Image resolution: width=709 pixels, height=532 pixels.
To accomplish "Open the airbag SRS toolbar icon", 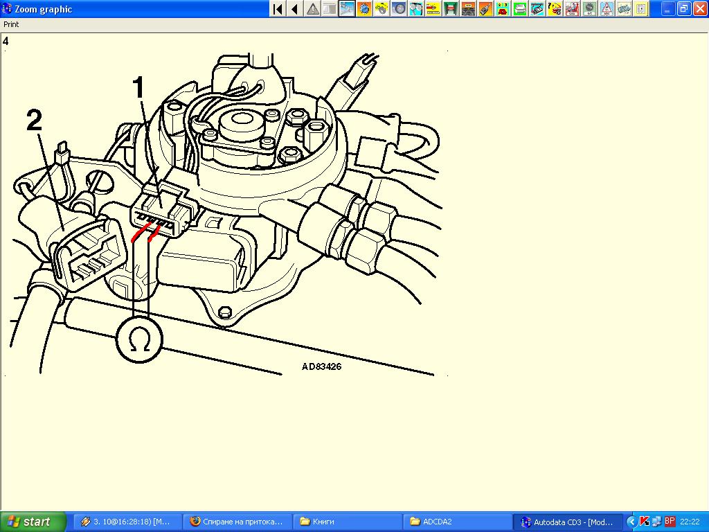I will click(x=572, y=9).
